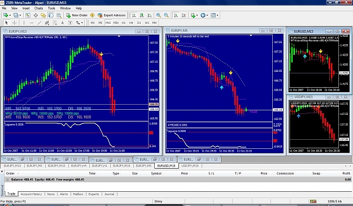Select the text label 'T' tool

70,23
